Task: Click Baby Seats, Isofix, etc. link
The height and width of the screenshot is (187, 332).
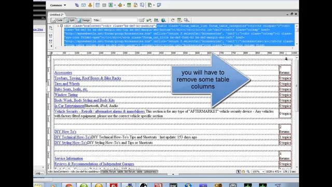Action: [71, 89]
